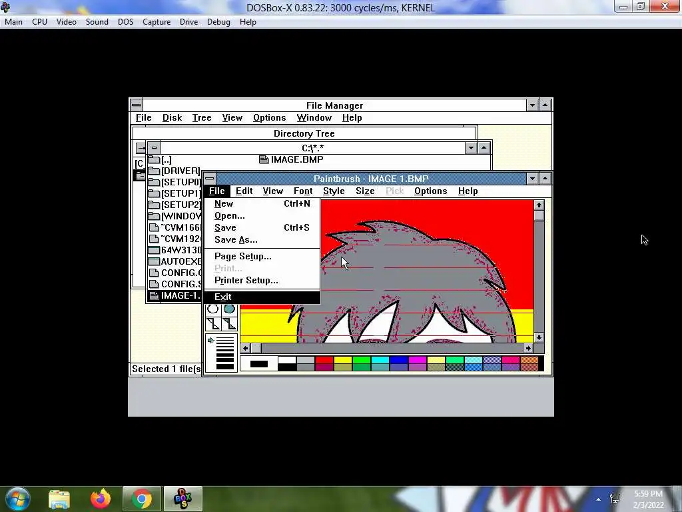Select the AUTOEXE file
This screenshot has width=682, height=512.
click(175, 261)
